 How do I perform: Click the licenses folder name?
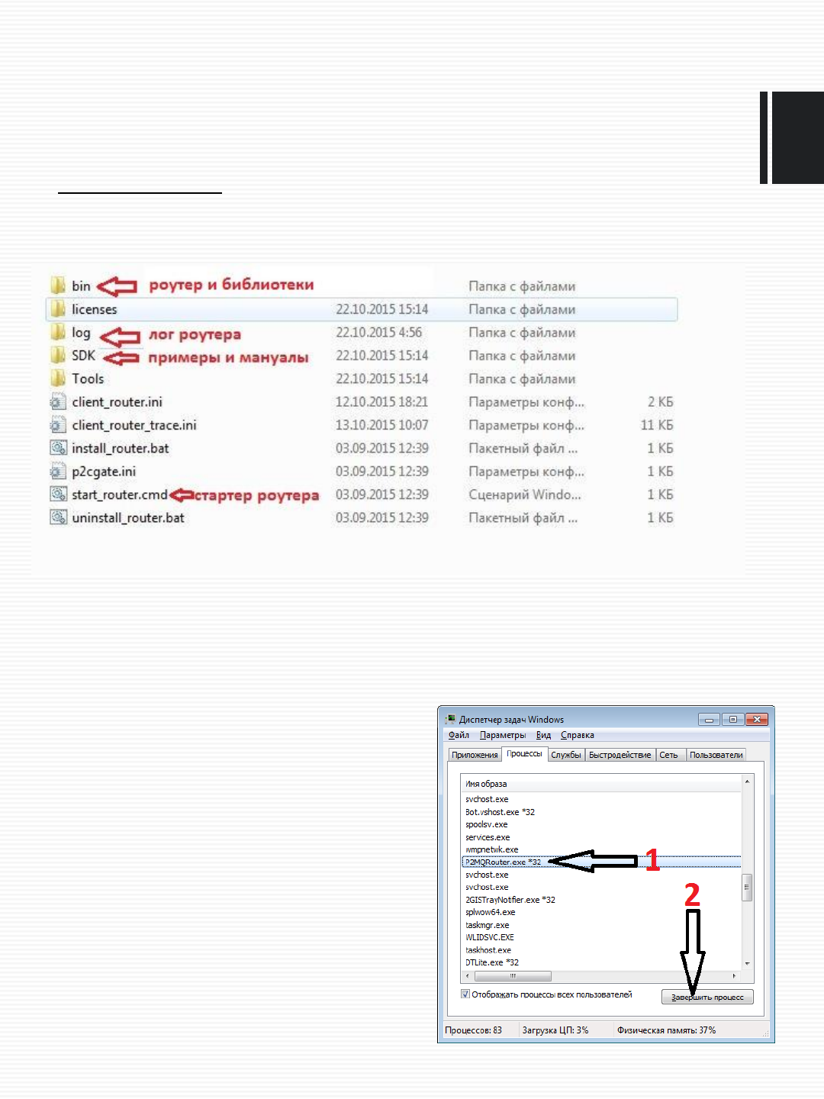click(95, 309)
